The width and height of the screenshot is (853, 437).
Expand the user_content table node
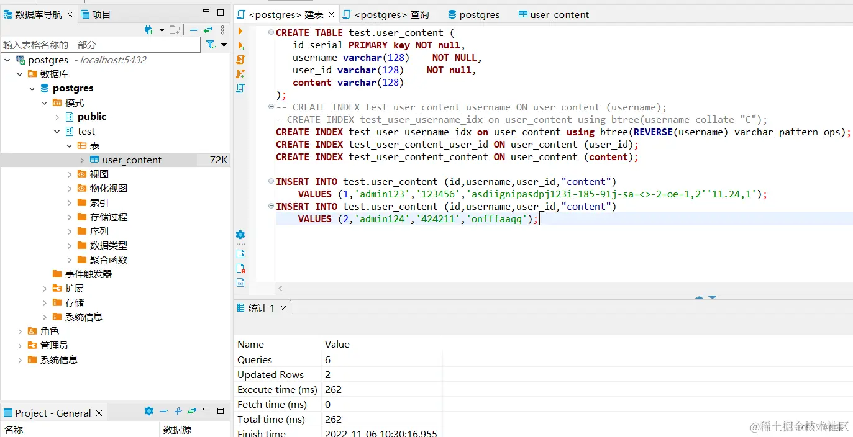tap(82, 160)
